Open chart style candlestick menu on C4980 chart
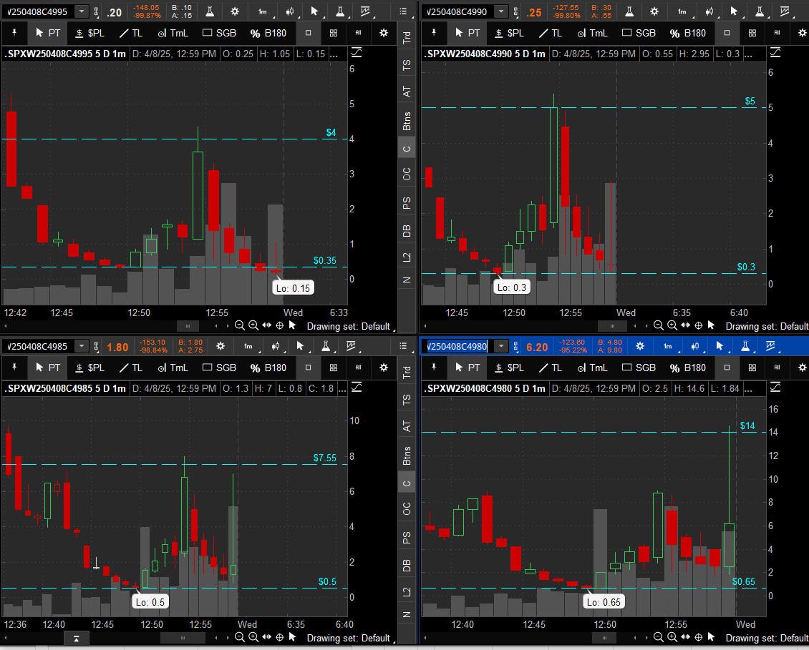The image size is (809, 650). coord(695,346)
